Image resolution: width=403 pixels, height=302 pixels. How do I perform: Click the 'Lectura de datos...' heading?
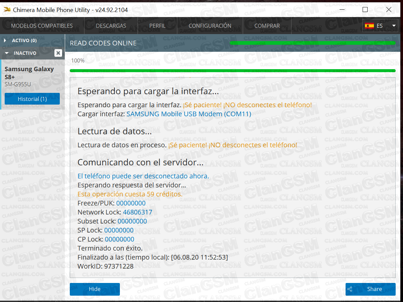(115, 132)
